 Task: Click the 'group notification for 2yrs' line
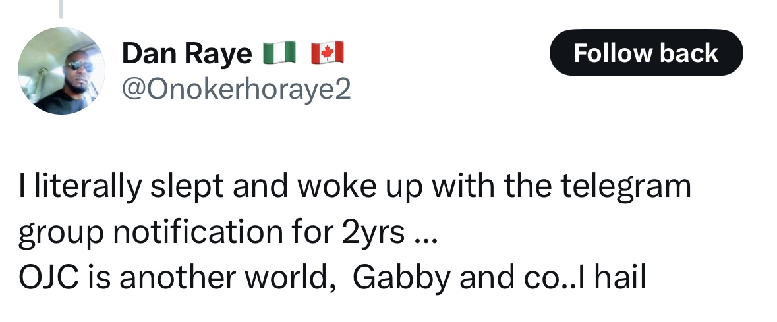(x=229, y=232)
